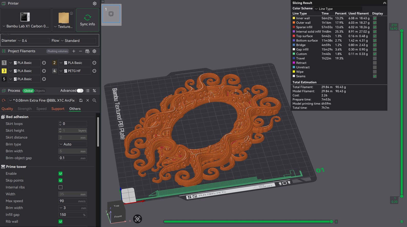Click the top handle of layer slider
This screenshot has width=407, height=227.
pos(402,31)
